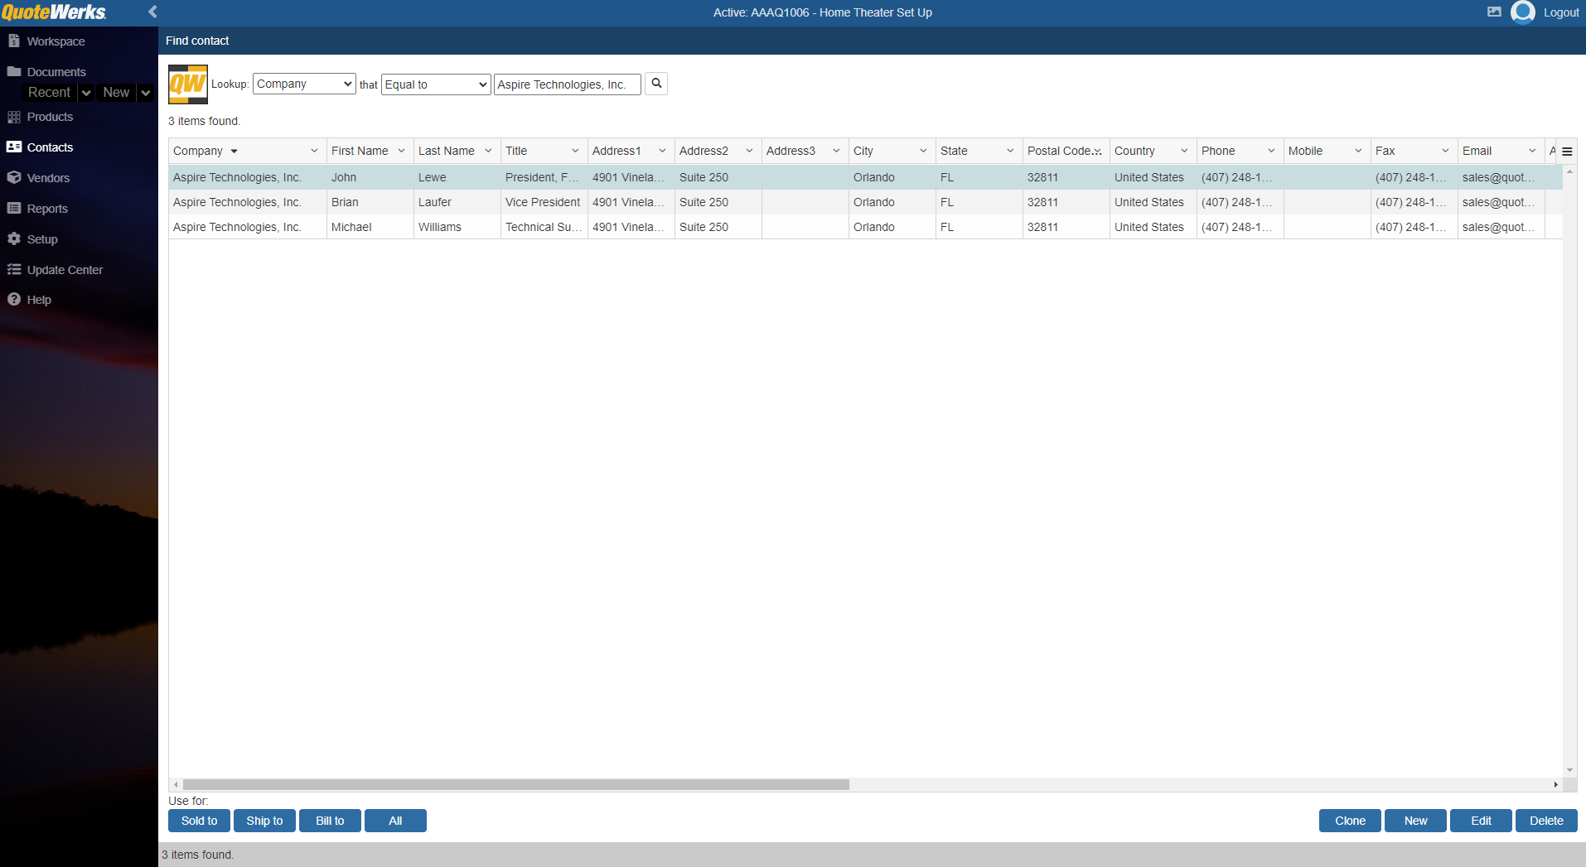Click the Sold to button
The image size is (1586, 867).
199,821
